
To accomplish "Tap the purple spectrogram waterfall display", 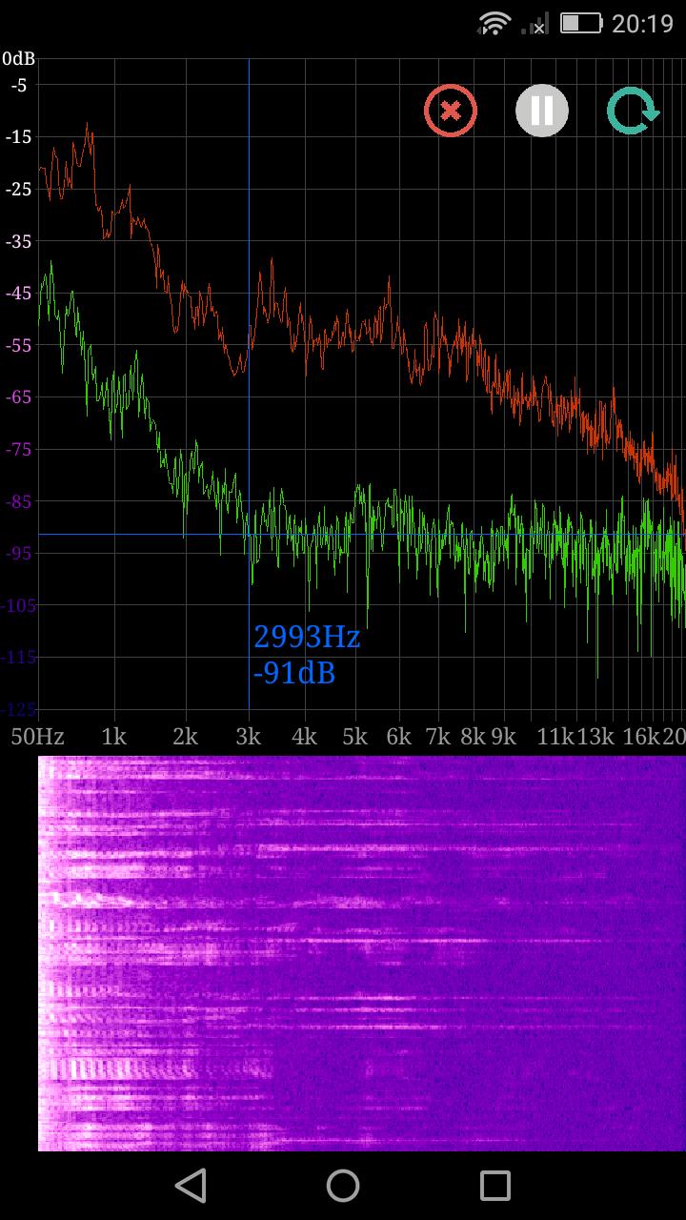I will point(362,953).
